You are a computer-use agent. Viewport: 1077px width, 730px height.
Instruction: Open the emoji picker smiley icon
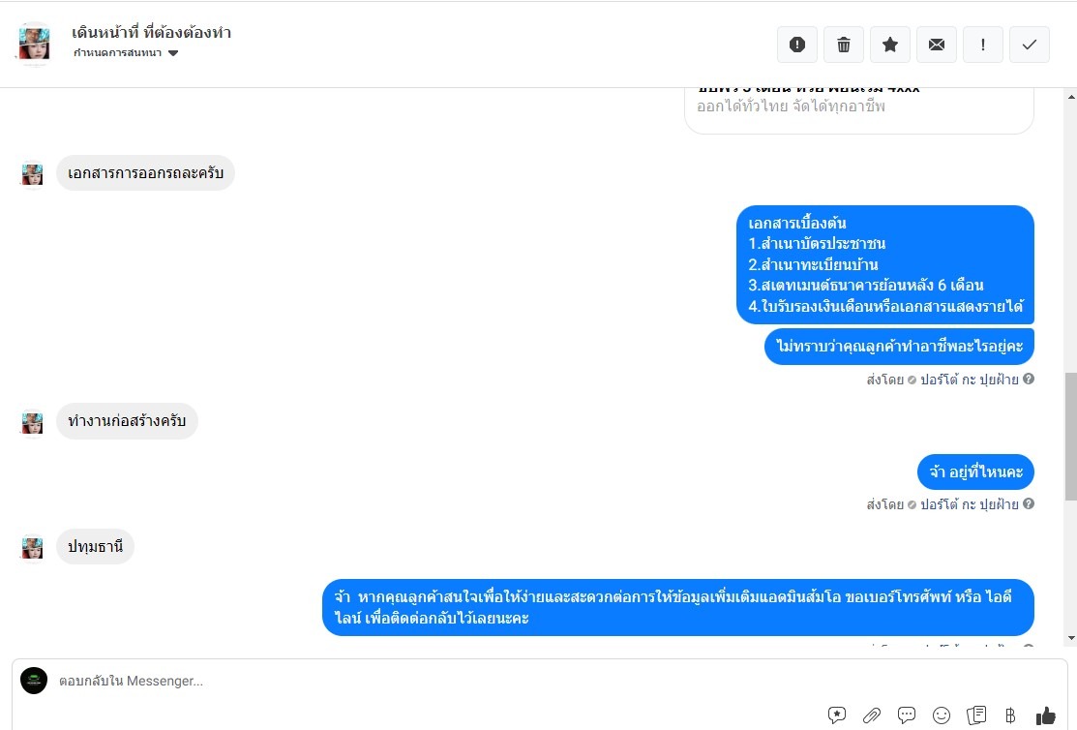click(x=941, y=715)
